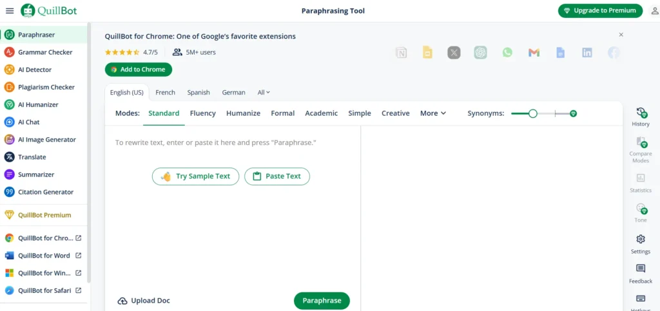This screenshot has height=311, width=660.
Task: Select Spanish language tab
Action: (x=199, y=93)
